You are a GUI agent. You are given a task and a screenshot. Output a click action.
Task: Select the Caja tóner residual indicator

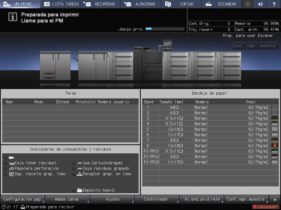pyautogui.click(x=33, y=163)
